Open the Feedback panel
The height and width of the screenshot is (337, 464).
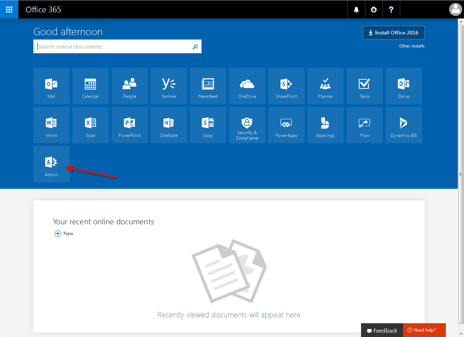382,330
